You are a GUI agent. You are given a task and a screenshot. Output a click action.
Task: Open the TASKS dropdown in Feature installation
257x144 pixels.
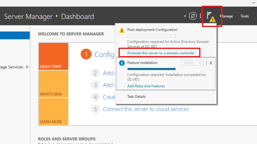coord(192,63)
